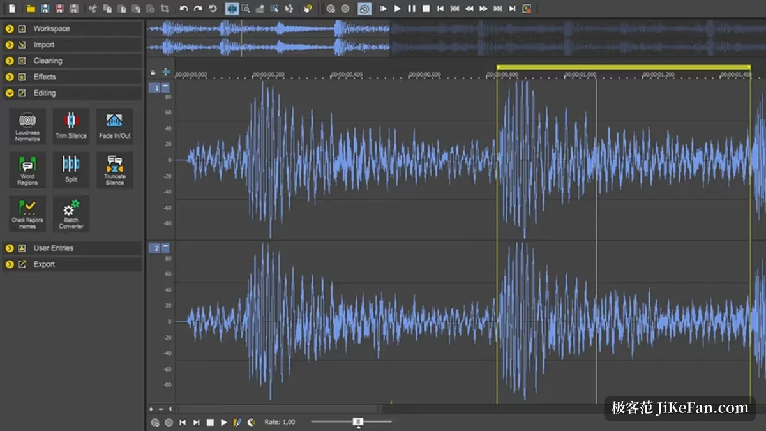766x431 pixels.
Task: Click the 00:00:01,000 mark on timeline ruler
Action: [580, 75]
